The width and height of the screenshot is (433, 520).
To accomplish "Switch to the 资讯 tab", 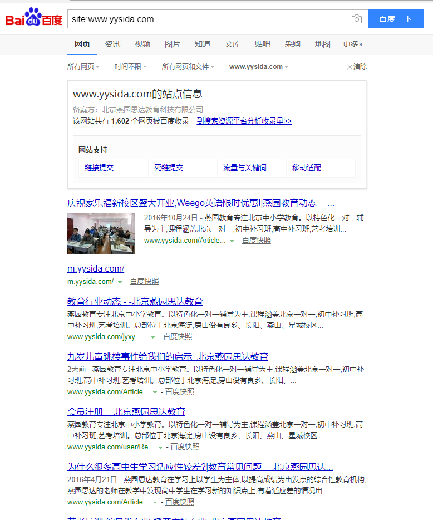I will tap(112, 44).
